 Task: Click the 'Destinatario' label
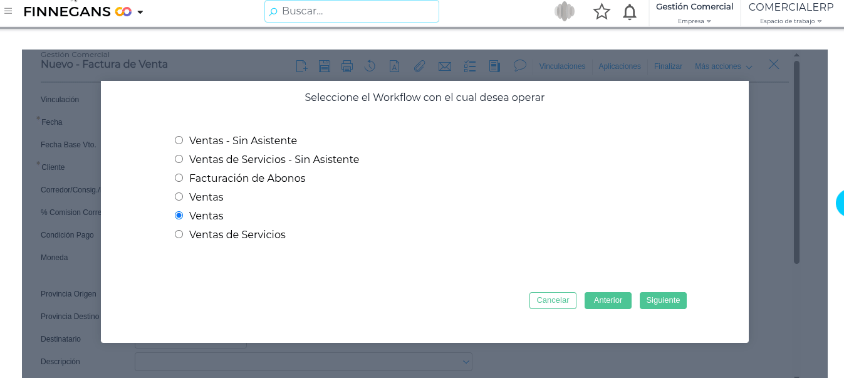(61, 339)
